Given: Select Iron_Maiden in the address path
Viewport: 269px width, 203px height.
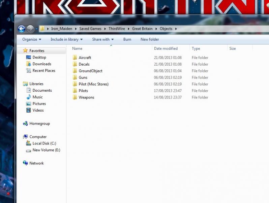Looking at the screenshot, I should (x=62, y=29).
